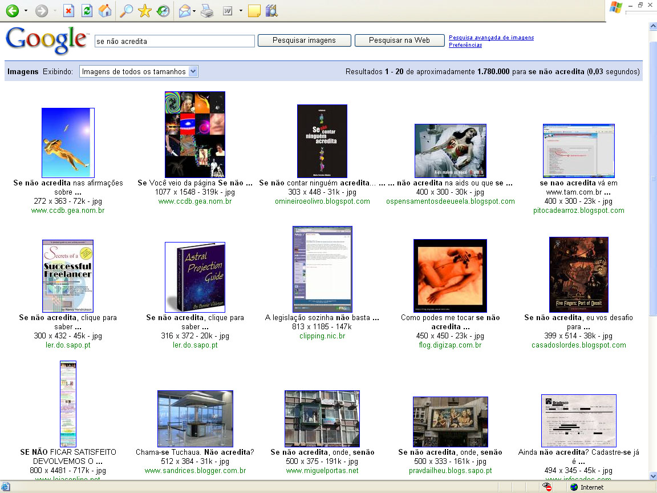This screenshot has height=493, width=657.
Task: Go to the Home page icon
Action: [104, 10]
